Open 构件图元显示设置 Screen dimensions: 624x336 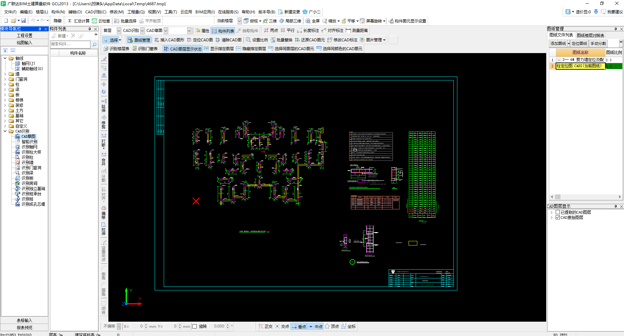pos(407,21)
